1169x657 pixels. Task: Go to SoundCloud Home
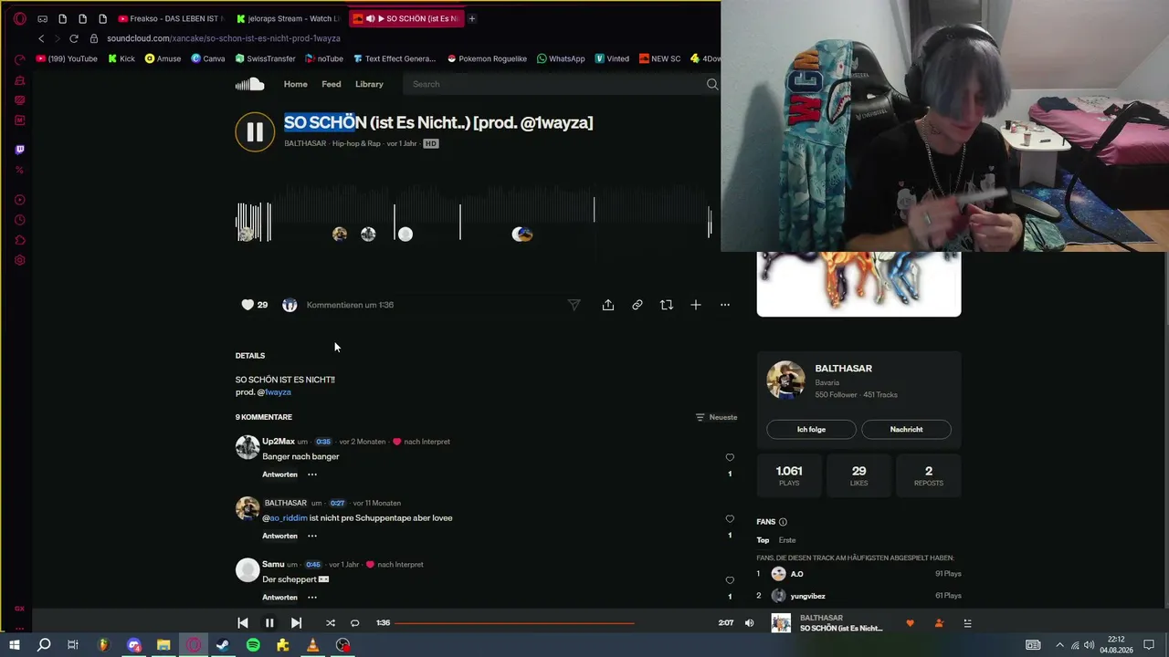296,84
